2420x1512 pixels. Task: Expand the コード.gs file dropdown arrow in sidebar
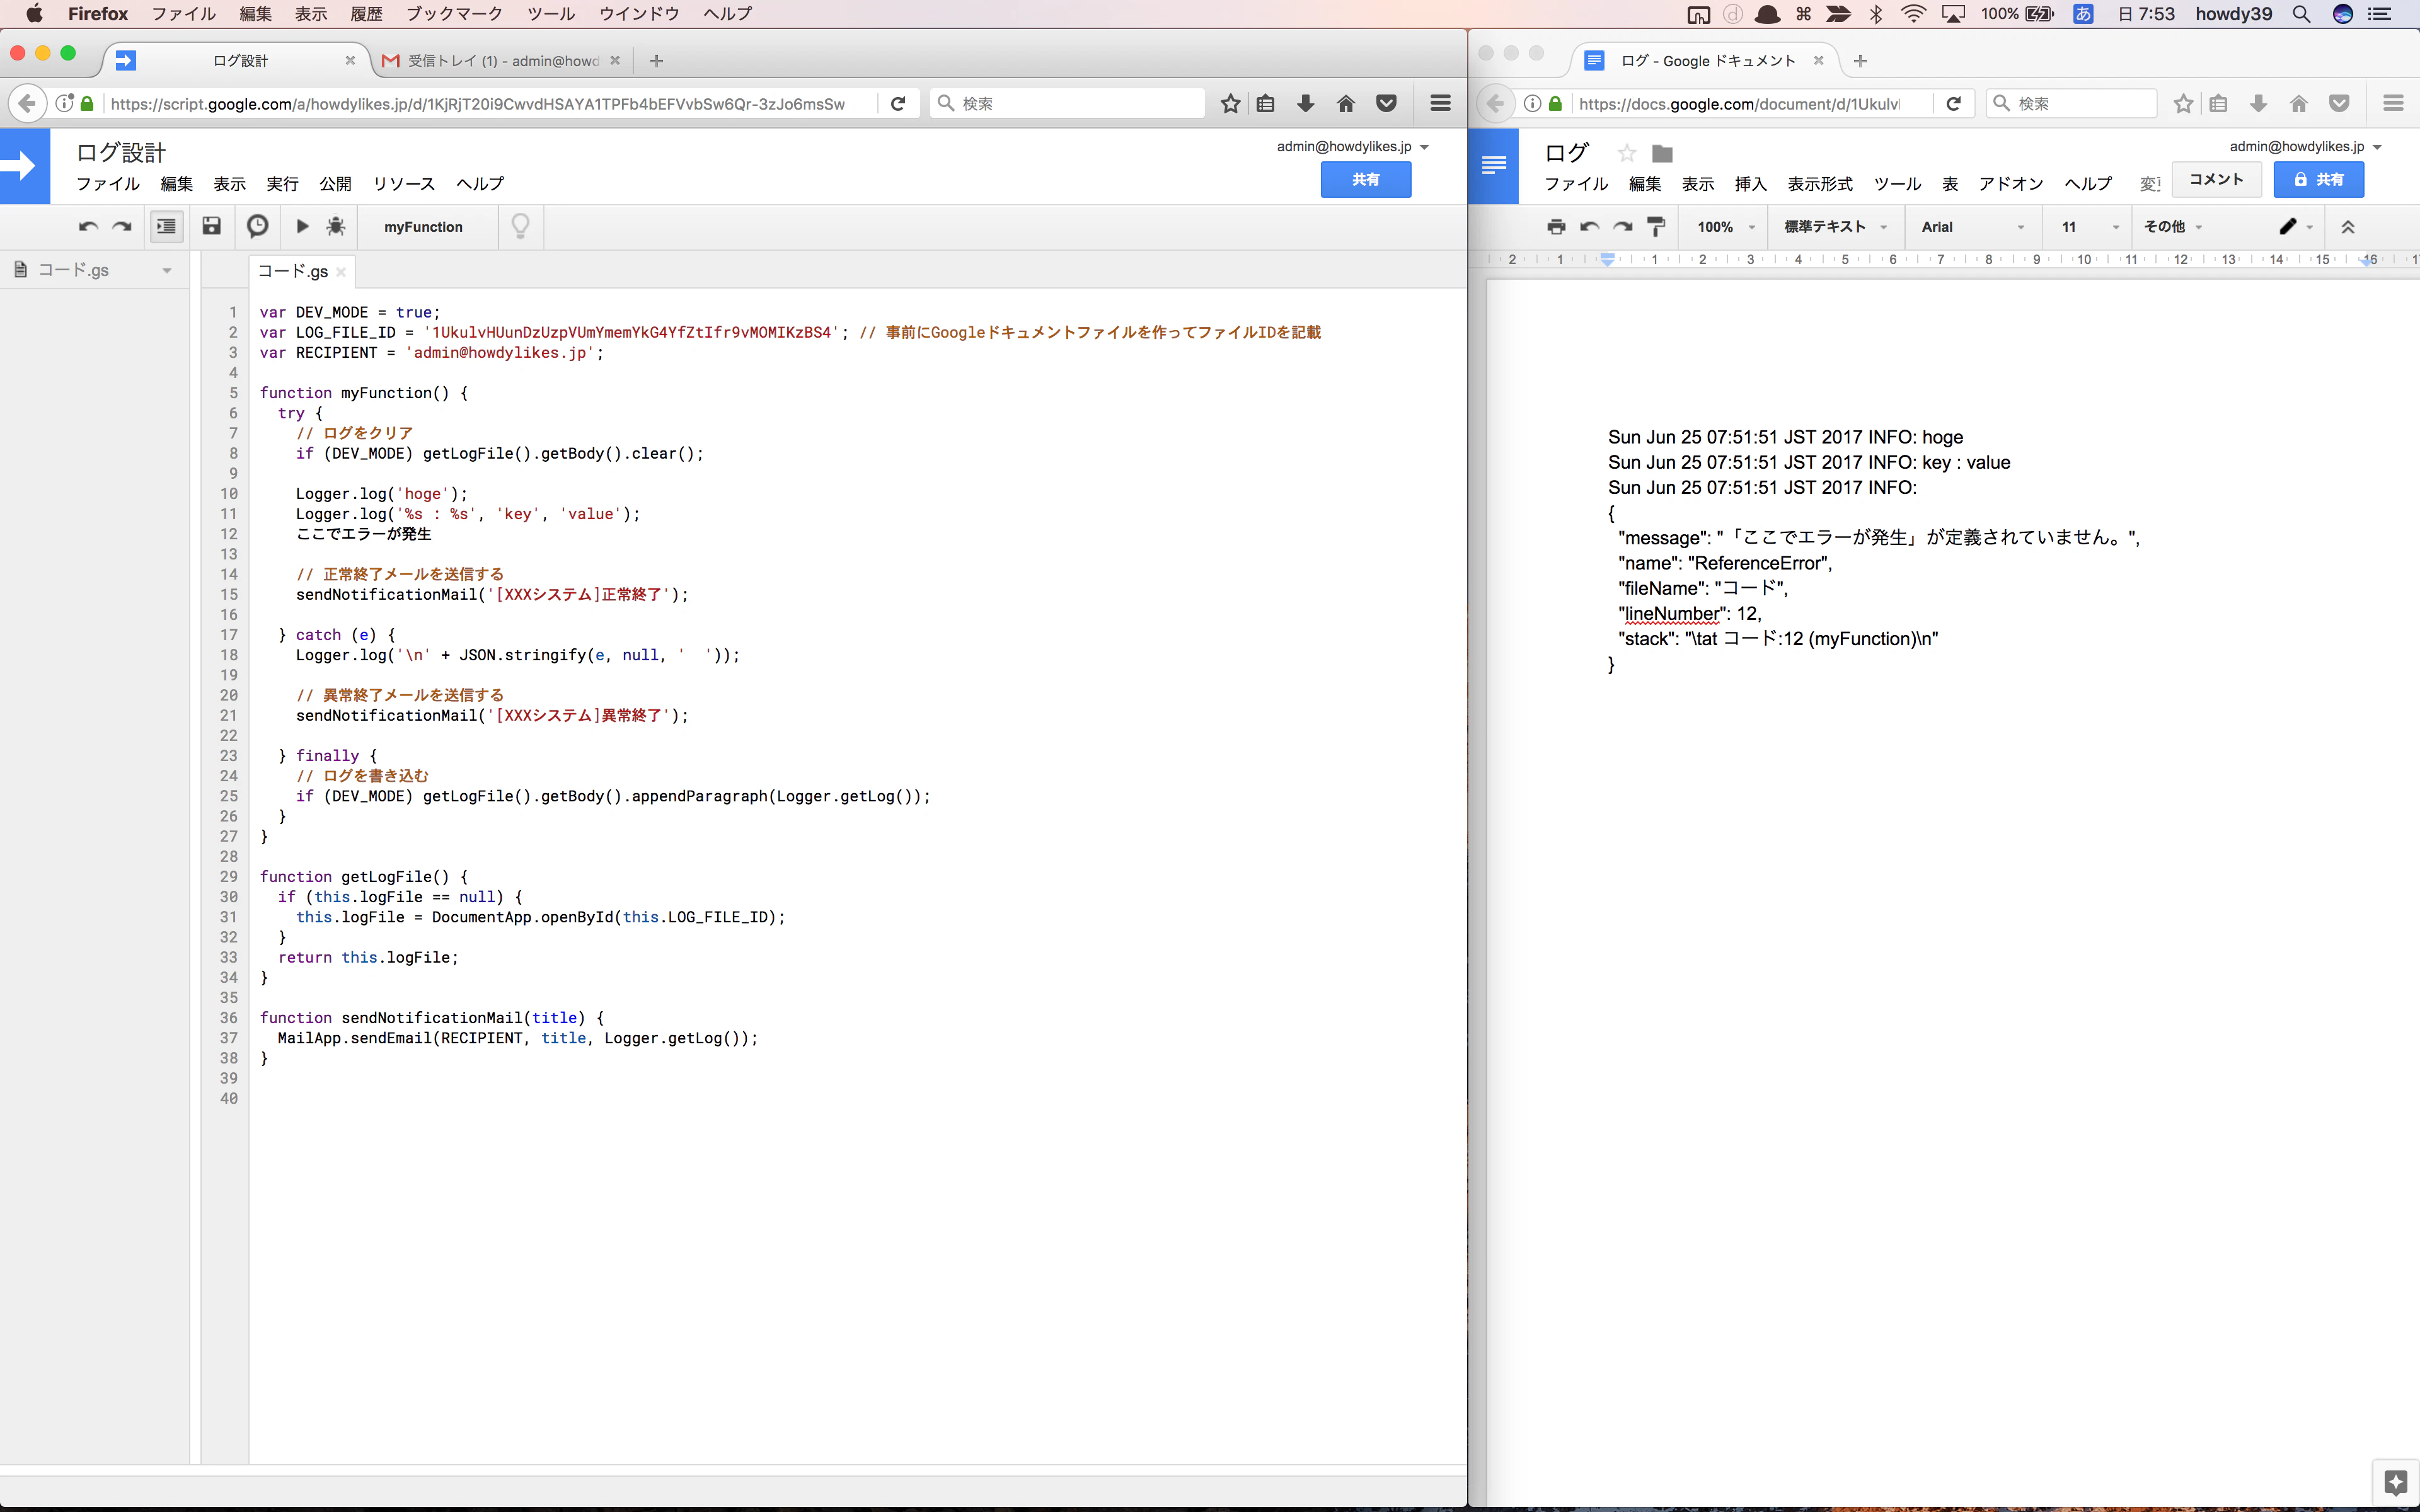click(167, 271)
